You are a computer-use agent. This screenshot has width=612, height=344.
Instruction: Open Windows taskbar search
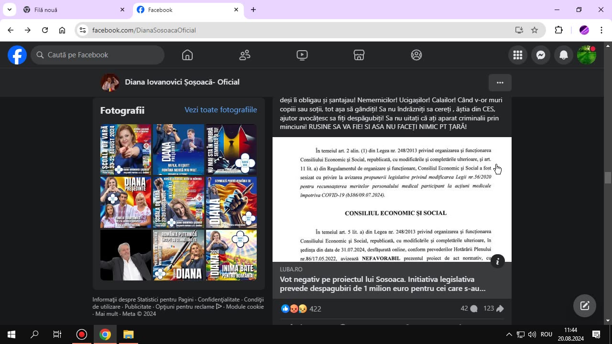(34, 334)
